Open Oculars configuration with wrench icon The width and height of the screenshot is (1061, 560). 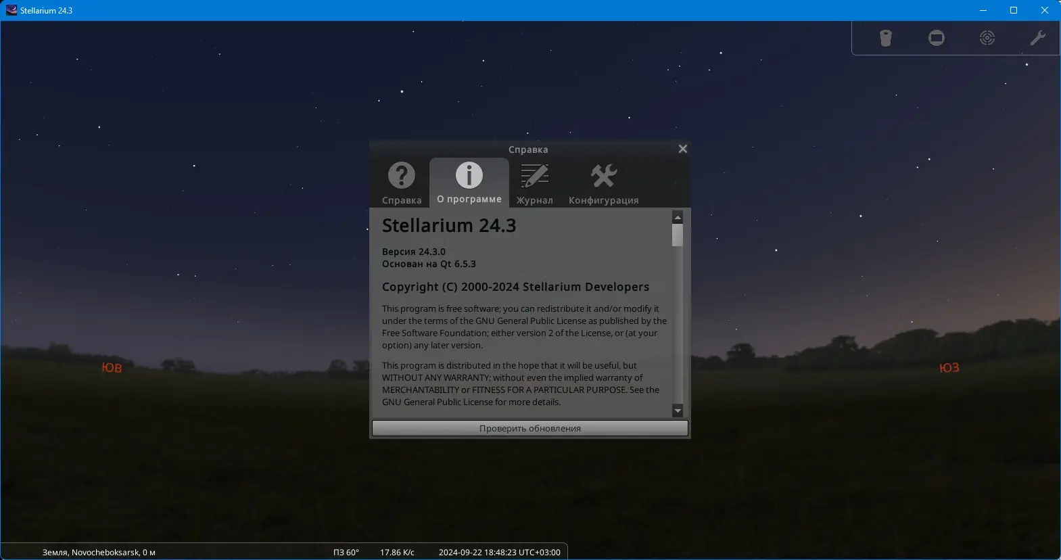(x=1037, y=38)
